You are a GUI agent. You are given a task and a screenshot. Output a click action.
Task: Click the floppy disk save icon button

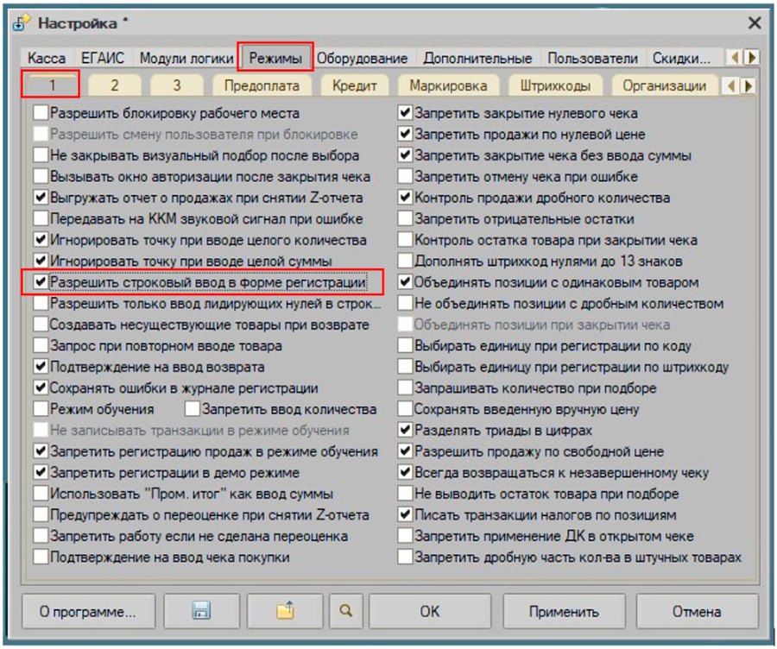(x=201, y=611)
